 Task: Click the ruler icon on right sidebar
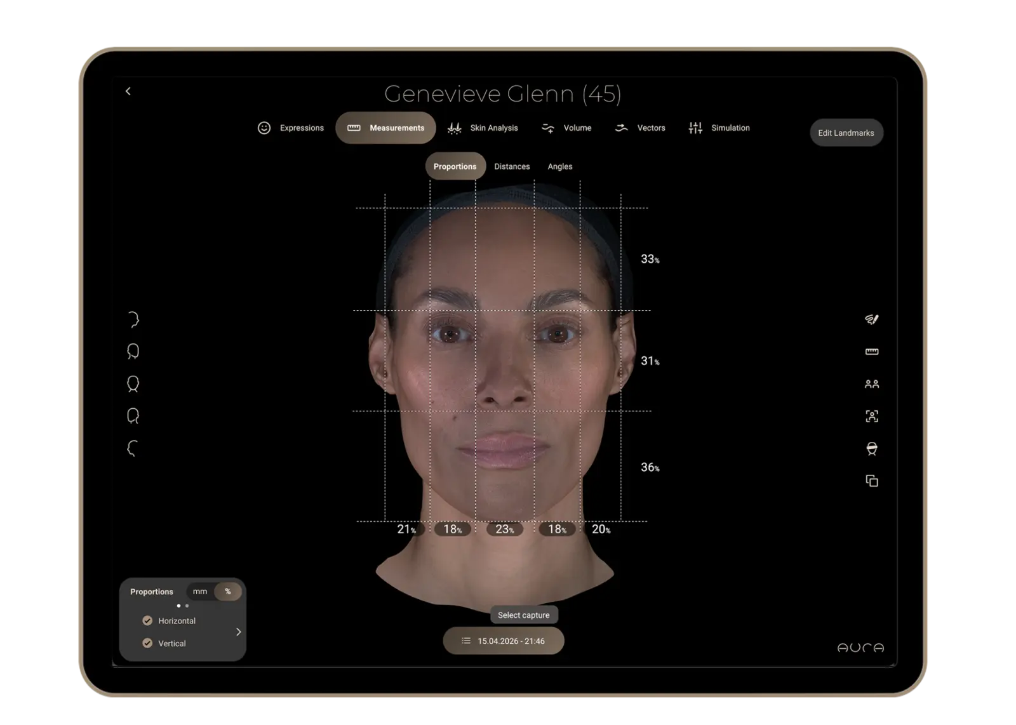click(x=872, y=351)
